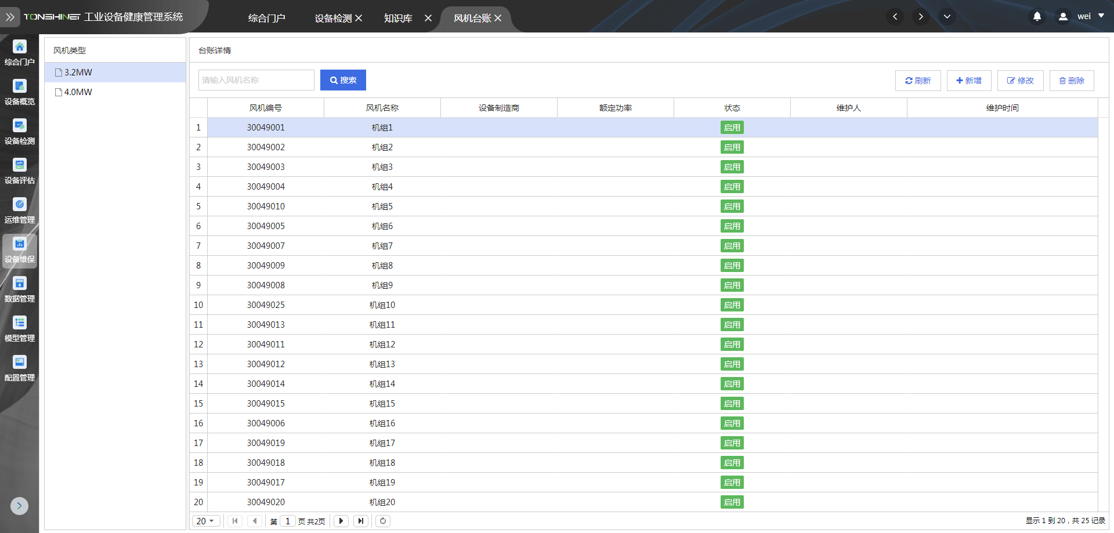Click the notification bell icon

point(1037,17)
